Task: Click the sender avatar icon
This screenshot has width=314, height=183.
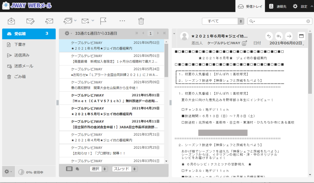Action: [x=184, y=36]
